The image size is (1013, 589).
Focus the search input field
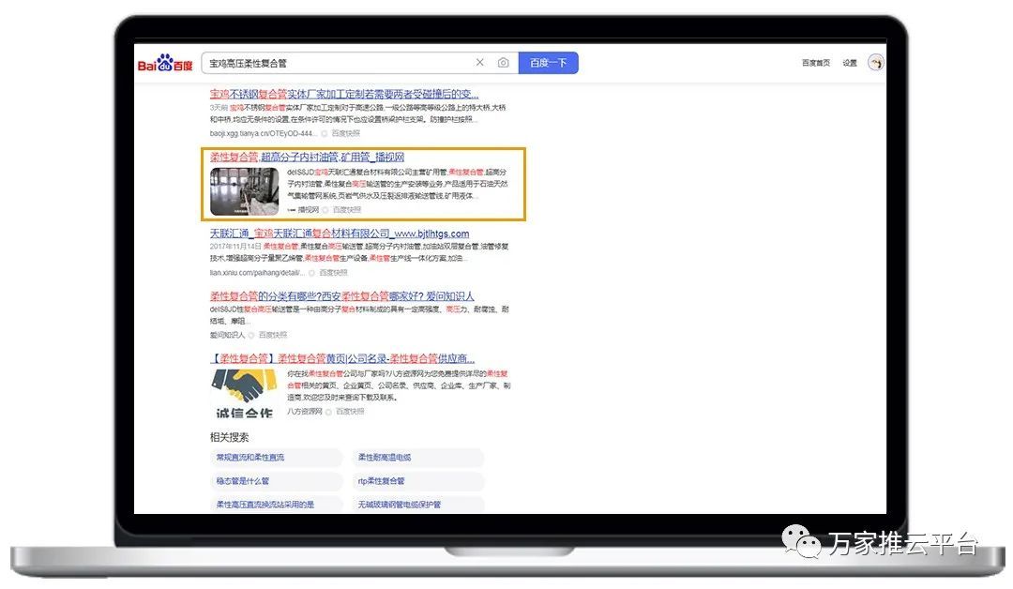[x=338, y=63]
